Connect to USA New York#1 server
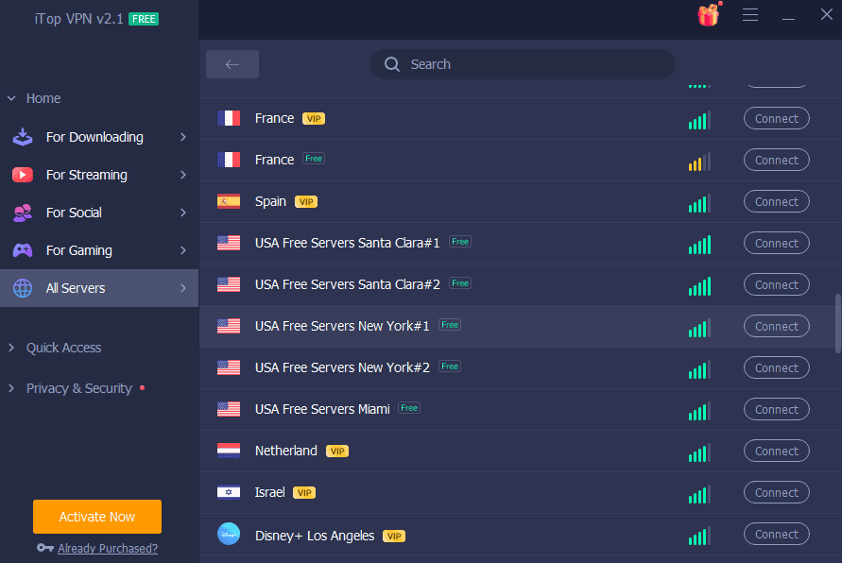842x563 pixels. [x=777, y=326]
